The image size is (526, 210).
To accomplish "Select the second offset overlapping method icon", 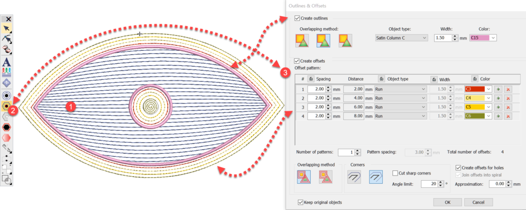I will click(326, 177).
